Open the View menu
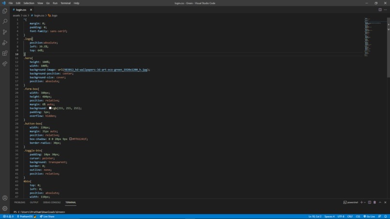This screenshot has width=390, height=219. [x=40, y=3]
